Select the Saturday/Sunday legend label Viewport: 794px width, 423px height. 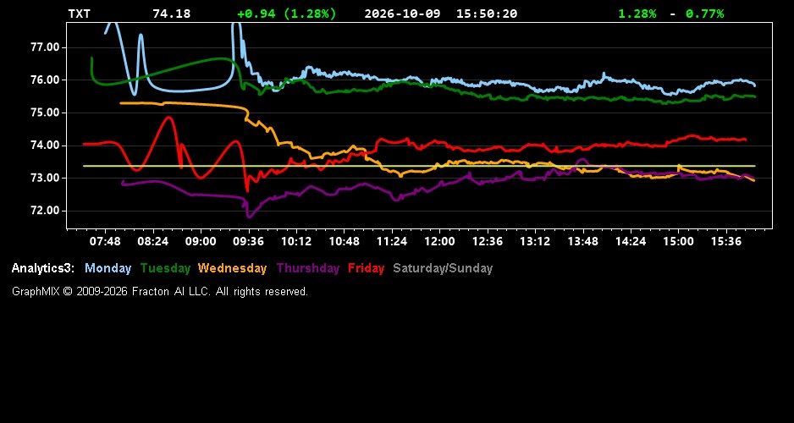pyautogui.click(x=443, y=268)
